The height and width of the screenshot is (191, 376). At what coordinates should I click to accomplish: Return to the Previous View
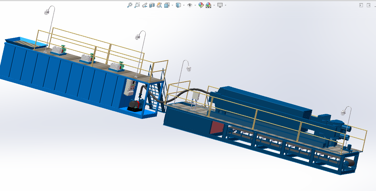coord(145,5)
